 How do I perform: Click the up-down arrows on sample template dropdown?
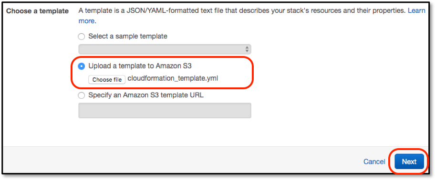pyautogui.click(x=247, y=49)
